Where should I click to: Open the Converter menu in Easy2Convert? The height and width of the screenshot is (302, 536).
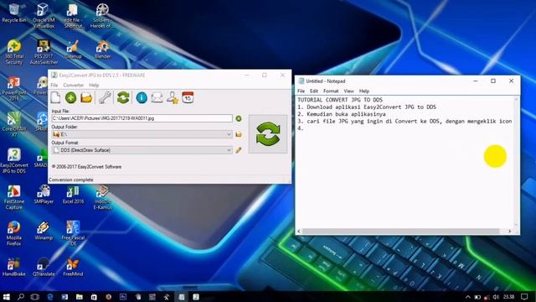pos(73,85)
